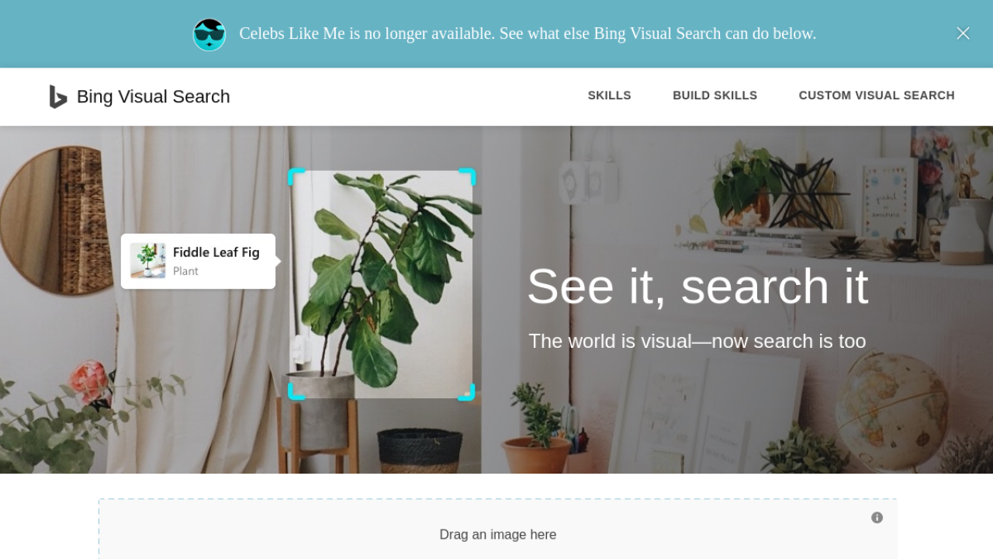Click the sunglasses avatar icon in banner
This screenshot has height=559, width=993.
tap(209, 34)
